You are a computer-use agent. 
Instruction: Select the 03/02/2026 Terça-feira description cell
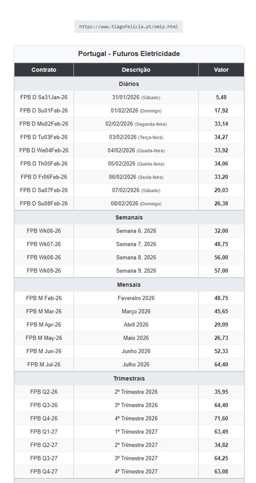[136, 137]
